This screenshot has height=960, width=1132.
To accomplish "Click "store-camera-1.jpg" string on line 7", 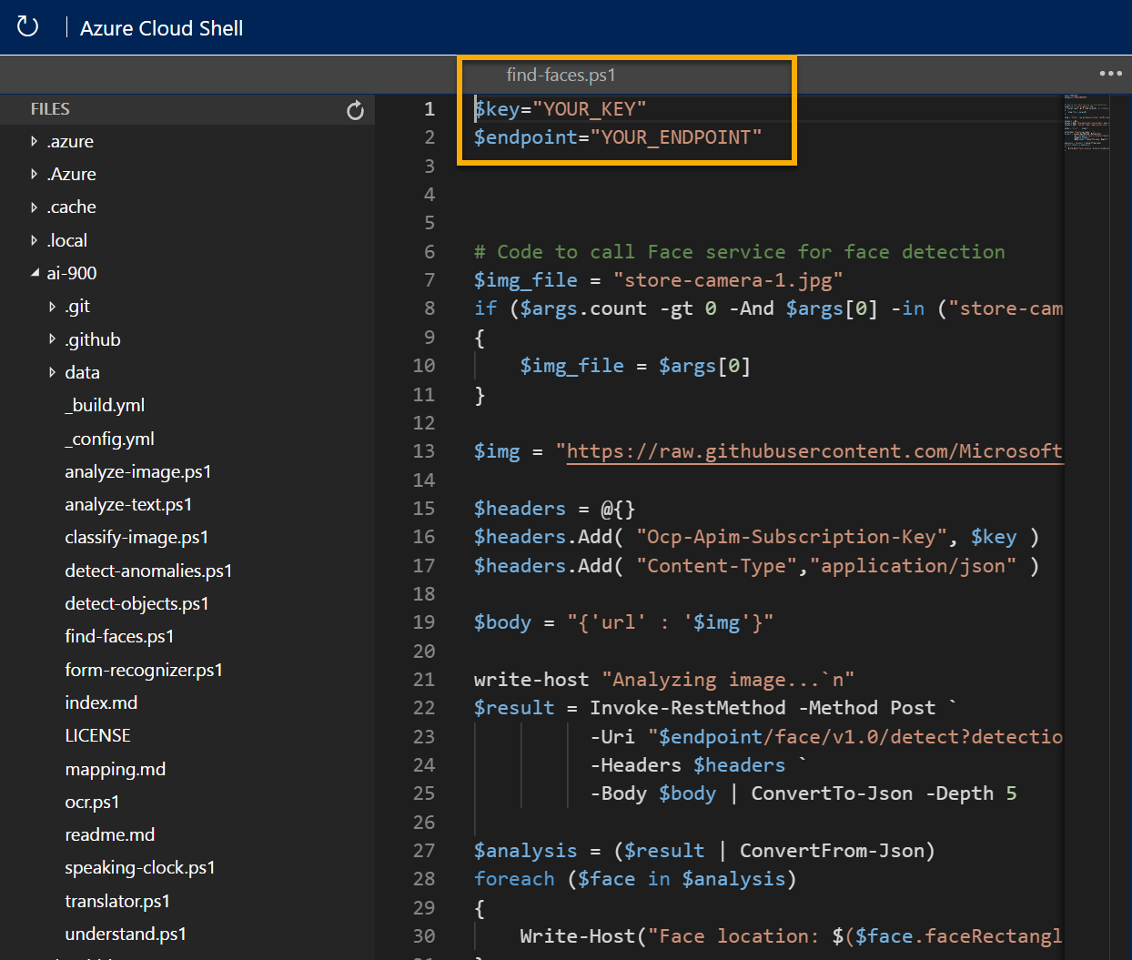I will coord(728,280).
